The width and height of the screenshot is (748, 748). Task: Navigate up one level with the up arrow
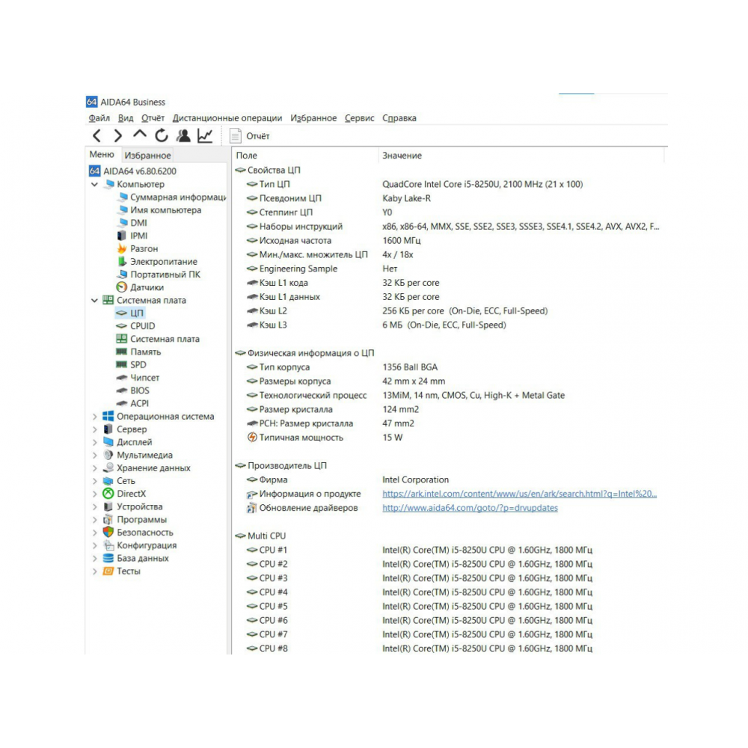tap(140, 135)
